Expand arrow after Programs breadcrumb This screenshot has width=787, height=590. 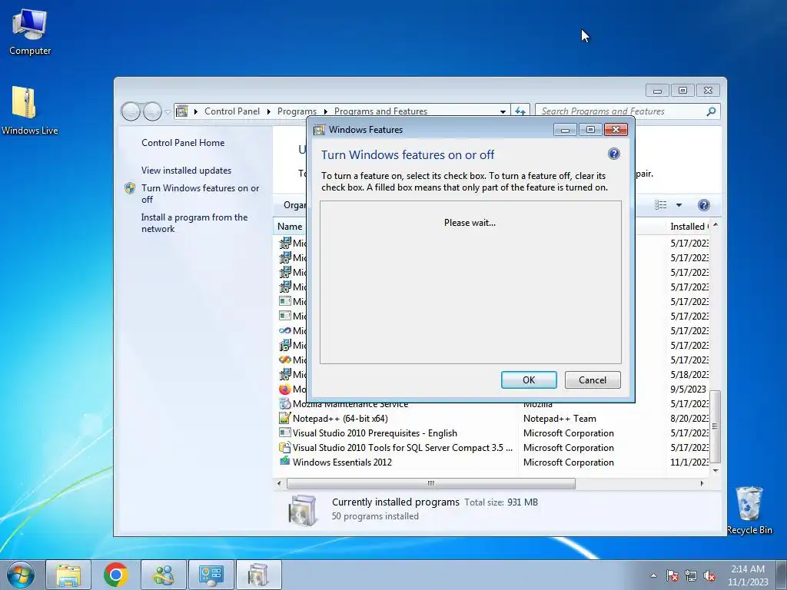click(325, 111)
